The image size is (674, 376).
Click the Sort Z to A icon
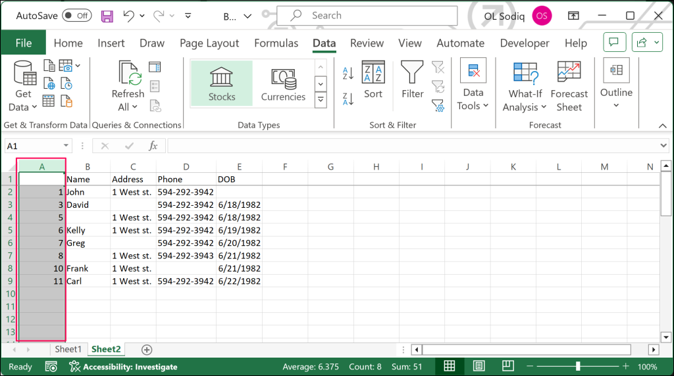click(x=348, y=99)
